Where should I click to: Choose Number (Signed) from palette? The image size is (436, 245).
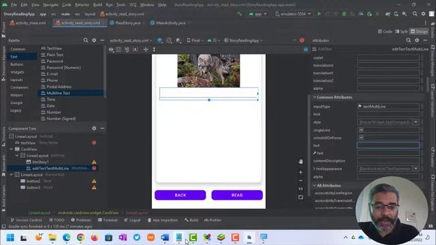click(x=61, y=118)
